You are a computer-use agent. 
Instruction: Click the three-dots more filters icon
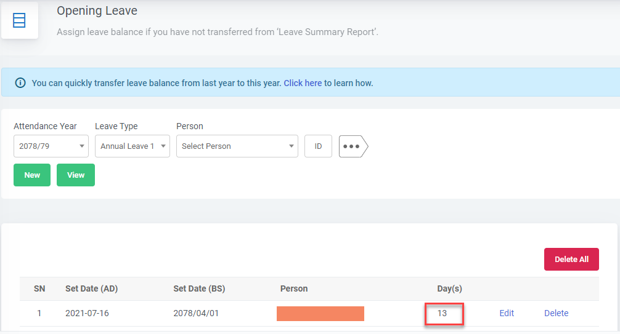(x=353, y=146)
